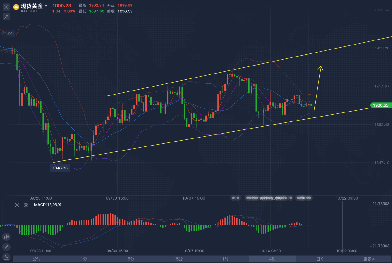Select the candlestick chart type icon
The image size is (392, 263).
(x=6, y=237)
